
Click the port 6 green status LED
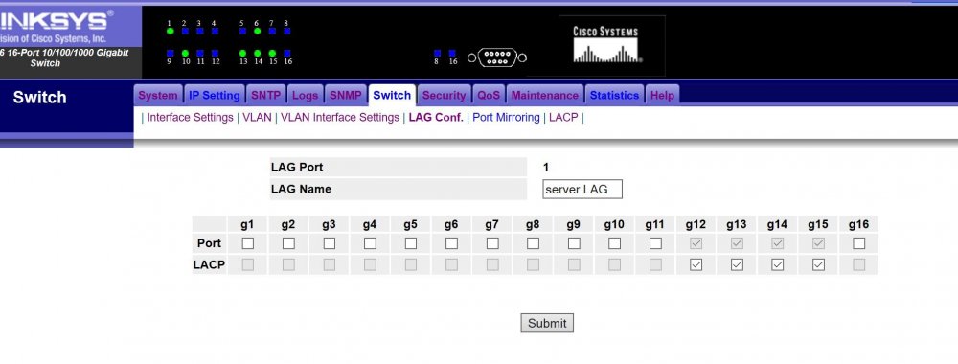point(257,32)
